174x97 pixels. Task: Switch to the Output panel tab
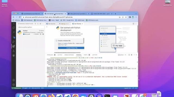coord(60,55)
